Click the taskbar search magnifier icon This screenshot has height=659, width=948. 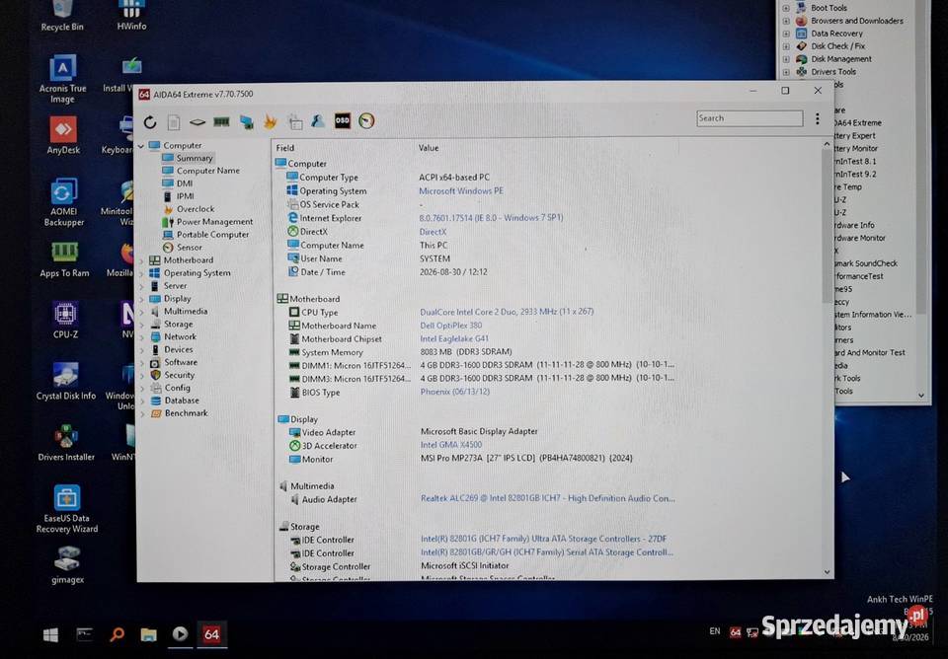pos(117,634)
